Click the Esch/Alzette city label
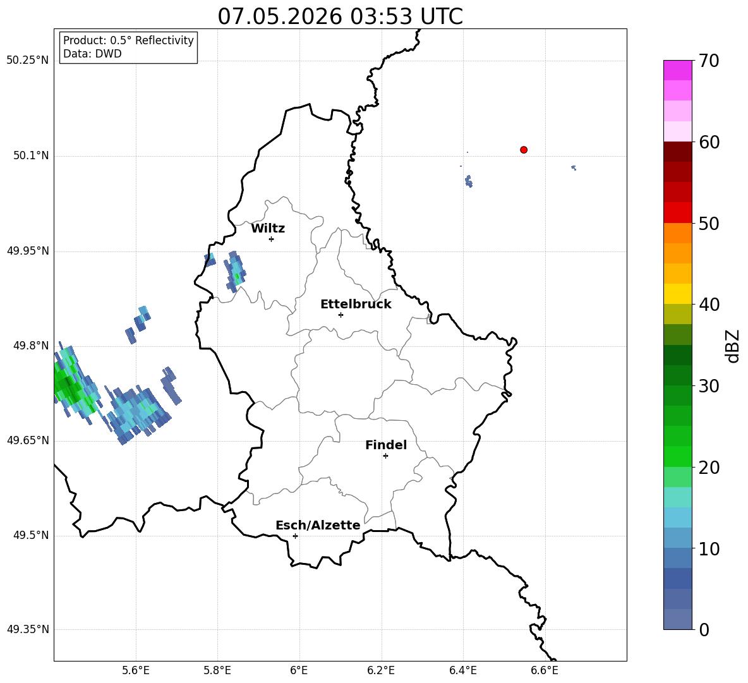748x683 pixels. (318, 525)
